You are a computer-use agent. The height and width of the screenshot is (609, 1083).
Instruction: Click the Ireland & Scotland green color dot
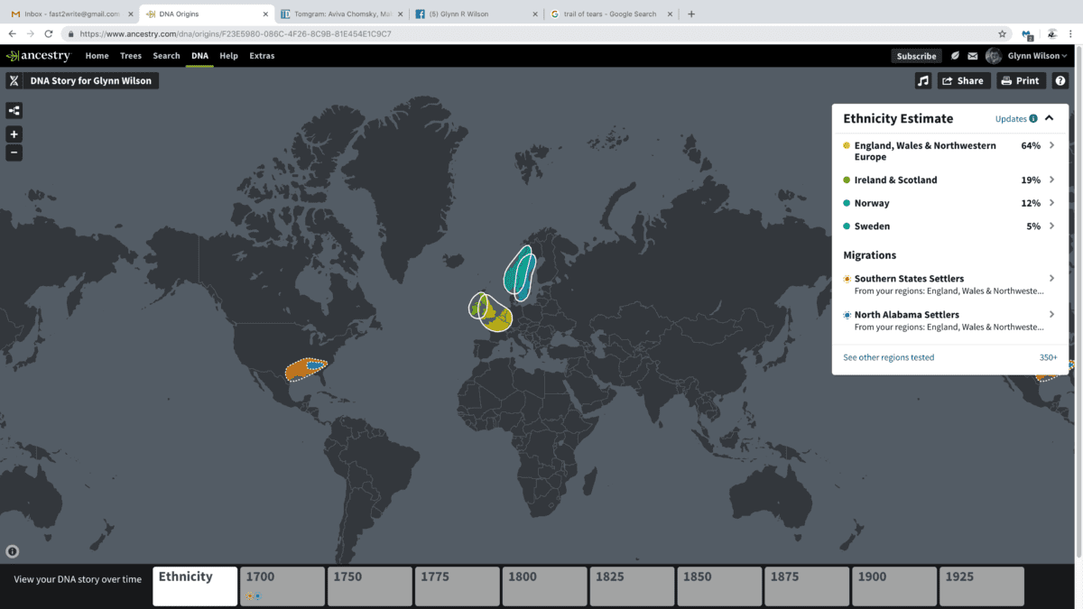click(847, 180)
